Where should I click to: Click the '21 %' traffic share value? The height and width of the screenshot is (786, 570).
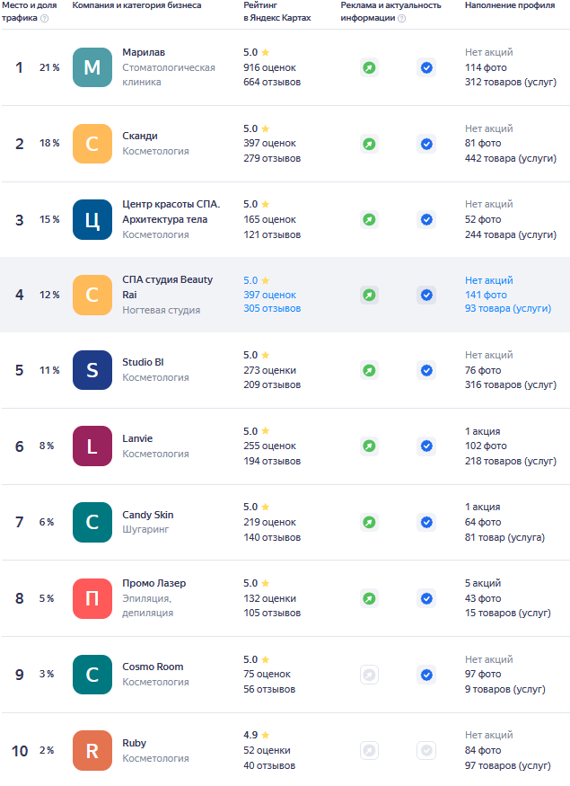click(x=49, y=67)
